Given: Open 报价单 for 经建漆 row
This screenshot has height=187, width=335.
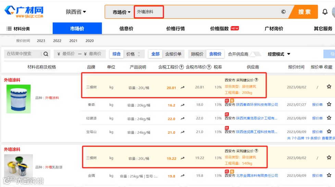Looking at the screenshot, I should click(x=317, y=118).
